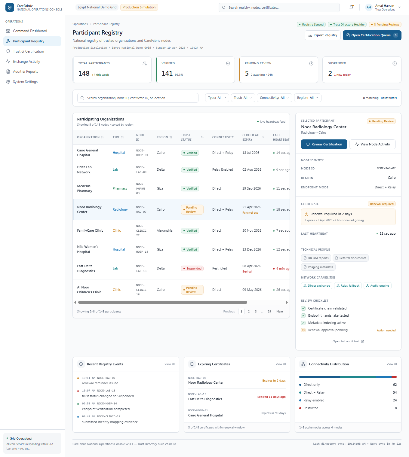This screenshot has width=409, height=457.
Task: Go to Trust & Certification section
Action: [x=32, y=51]
